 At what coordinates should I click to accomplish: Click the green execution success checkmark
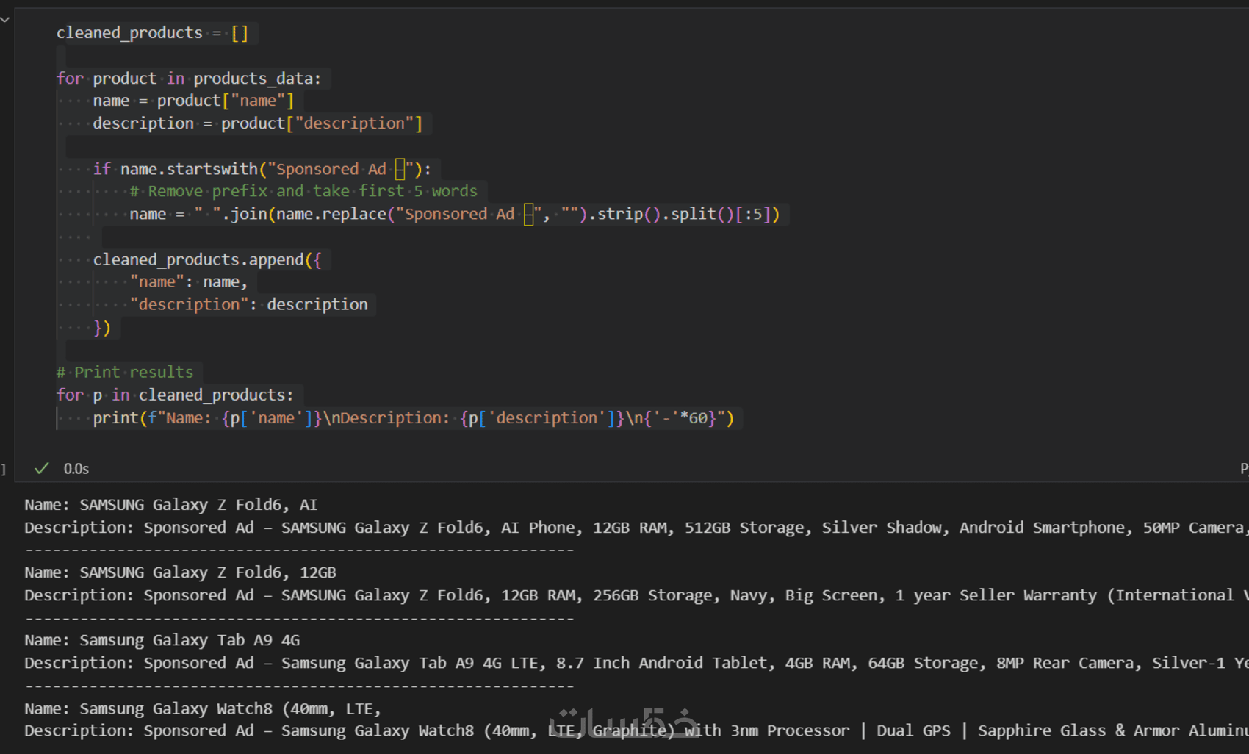tap(42, 468)
